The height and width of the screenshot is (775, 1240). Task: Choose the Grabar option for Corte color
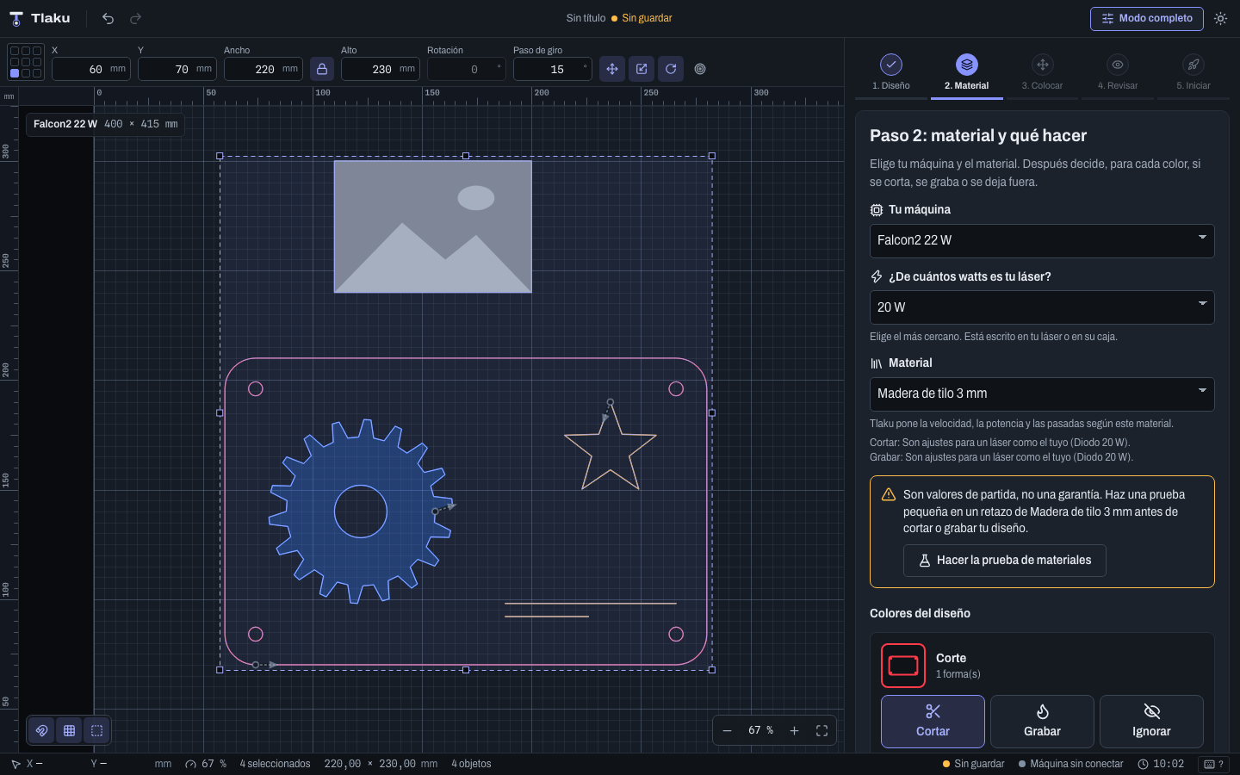(x=1042, y=722)
